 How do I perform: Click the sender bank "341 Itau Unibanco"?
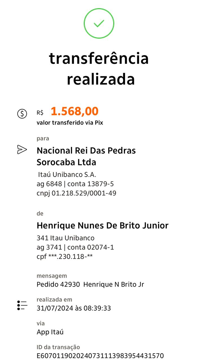tap(65, 238)
